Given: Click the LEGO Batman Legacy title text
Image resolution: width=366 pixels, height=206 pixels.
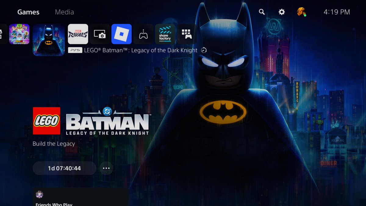Looking at the screenshot, I should (x=141, y=50).
